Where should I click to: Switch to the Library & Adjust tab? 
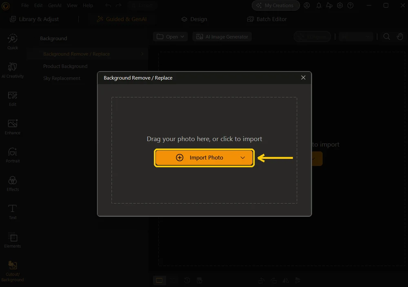(34, 19)
